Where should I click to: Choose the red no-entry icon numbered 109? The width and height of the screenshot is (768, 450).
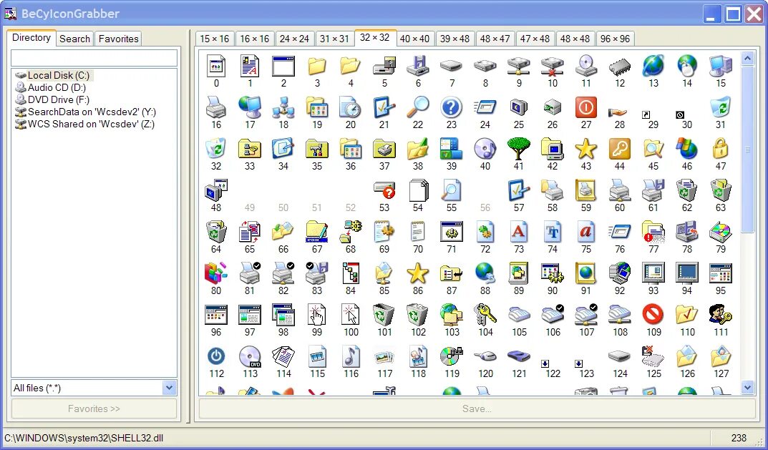click(653, 314)
